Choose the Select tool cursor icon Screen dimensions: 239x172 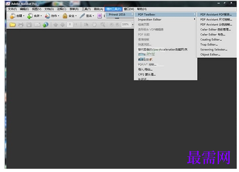[86, 25]
